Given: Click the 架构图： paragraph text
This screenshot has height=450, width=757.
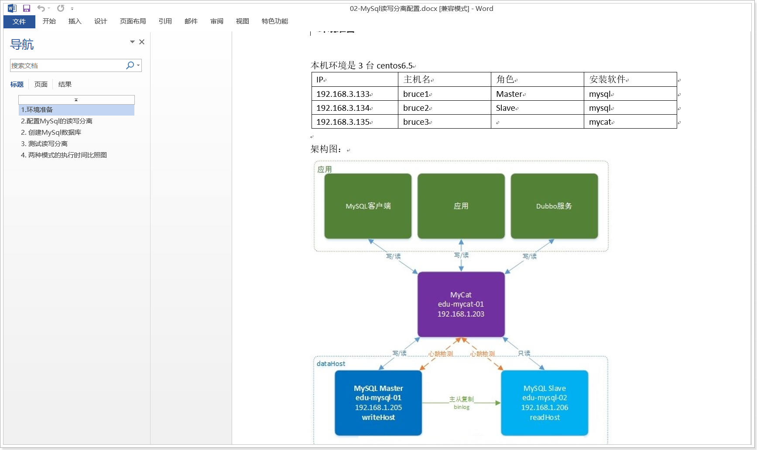Looking at the screenshot, I should 326,149.
